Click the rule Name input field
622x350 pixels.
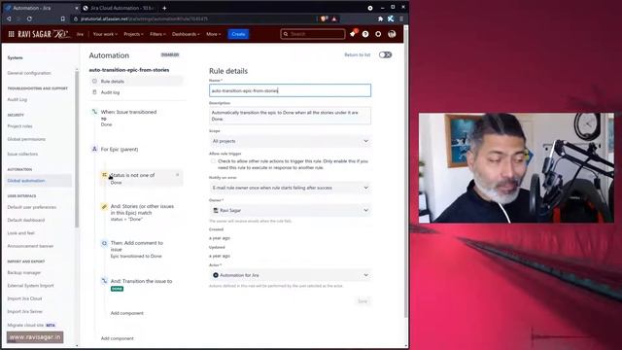[290, 90]
